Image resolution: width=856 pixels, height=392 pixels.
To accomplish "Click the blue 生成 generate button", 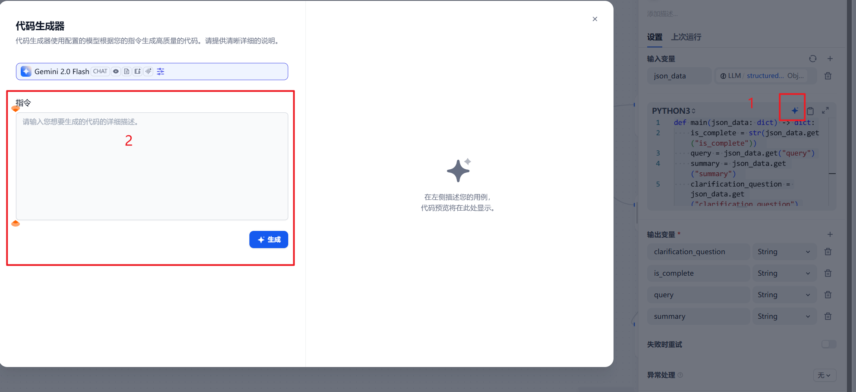I will (268, 240).
